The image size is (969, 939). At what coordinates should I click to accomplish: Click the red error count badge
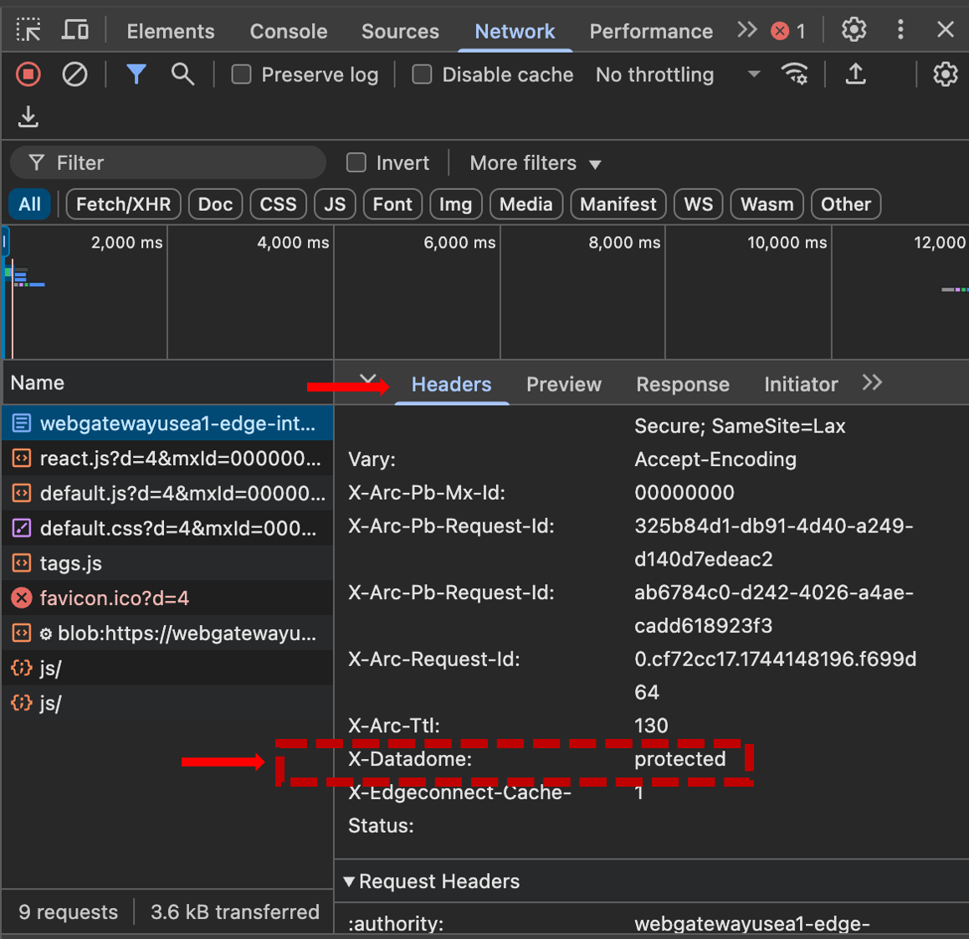788,31
